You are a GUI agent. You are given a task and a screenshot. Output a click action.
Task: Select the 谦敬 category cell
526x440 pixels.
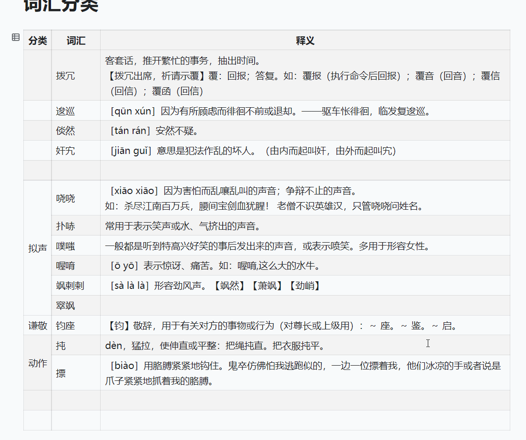click(37, 325)
